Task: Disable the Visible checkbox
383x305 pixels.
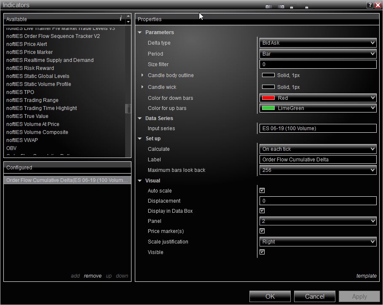Action: pos(262,252)
